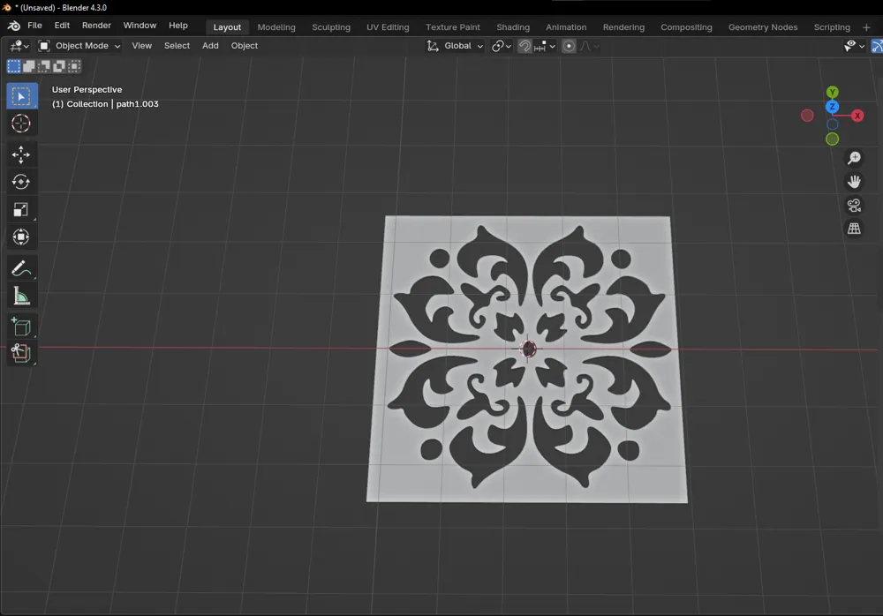Toggle snapping magnet button
This screenshot has height=616, width=883.
[525, 46]
